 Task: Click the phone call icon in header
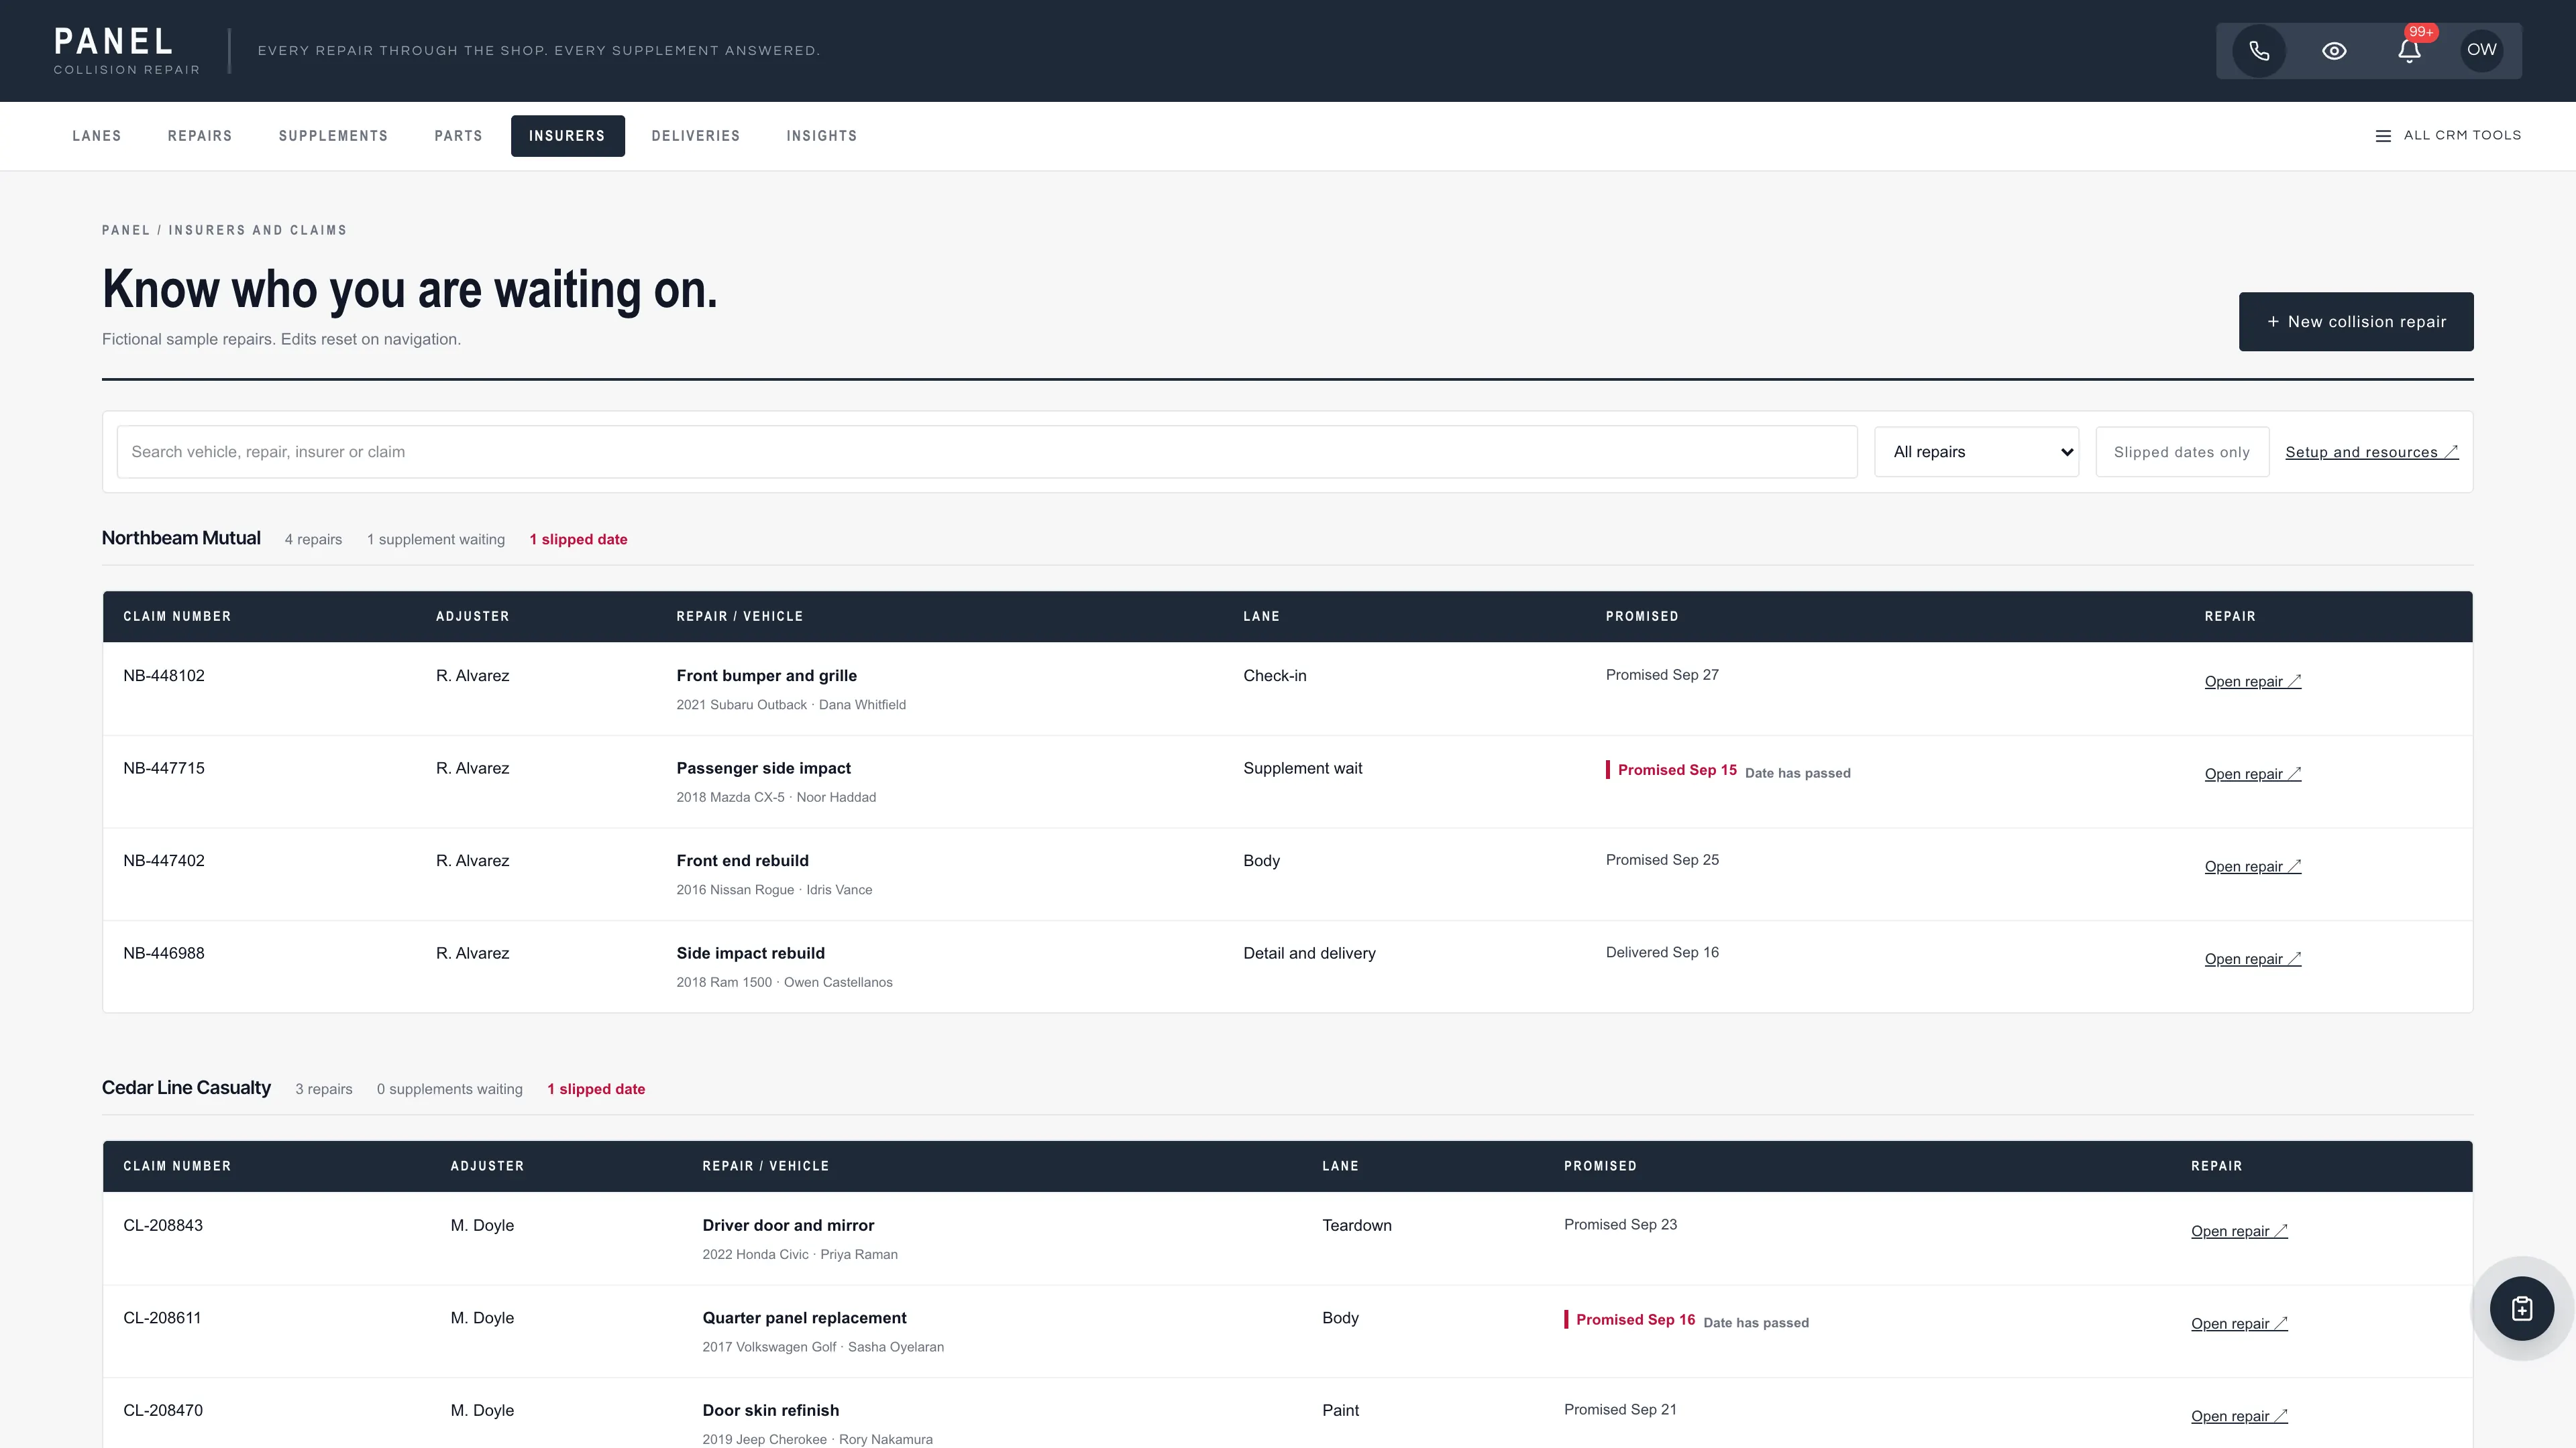(x=2259, y=51)
